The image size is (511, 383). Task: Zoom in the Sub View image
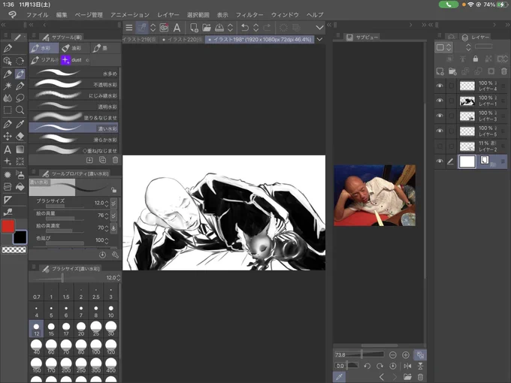[x=405, y=354]
